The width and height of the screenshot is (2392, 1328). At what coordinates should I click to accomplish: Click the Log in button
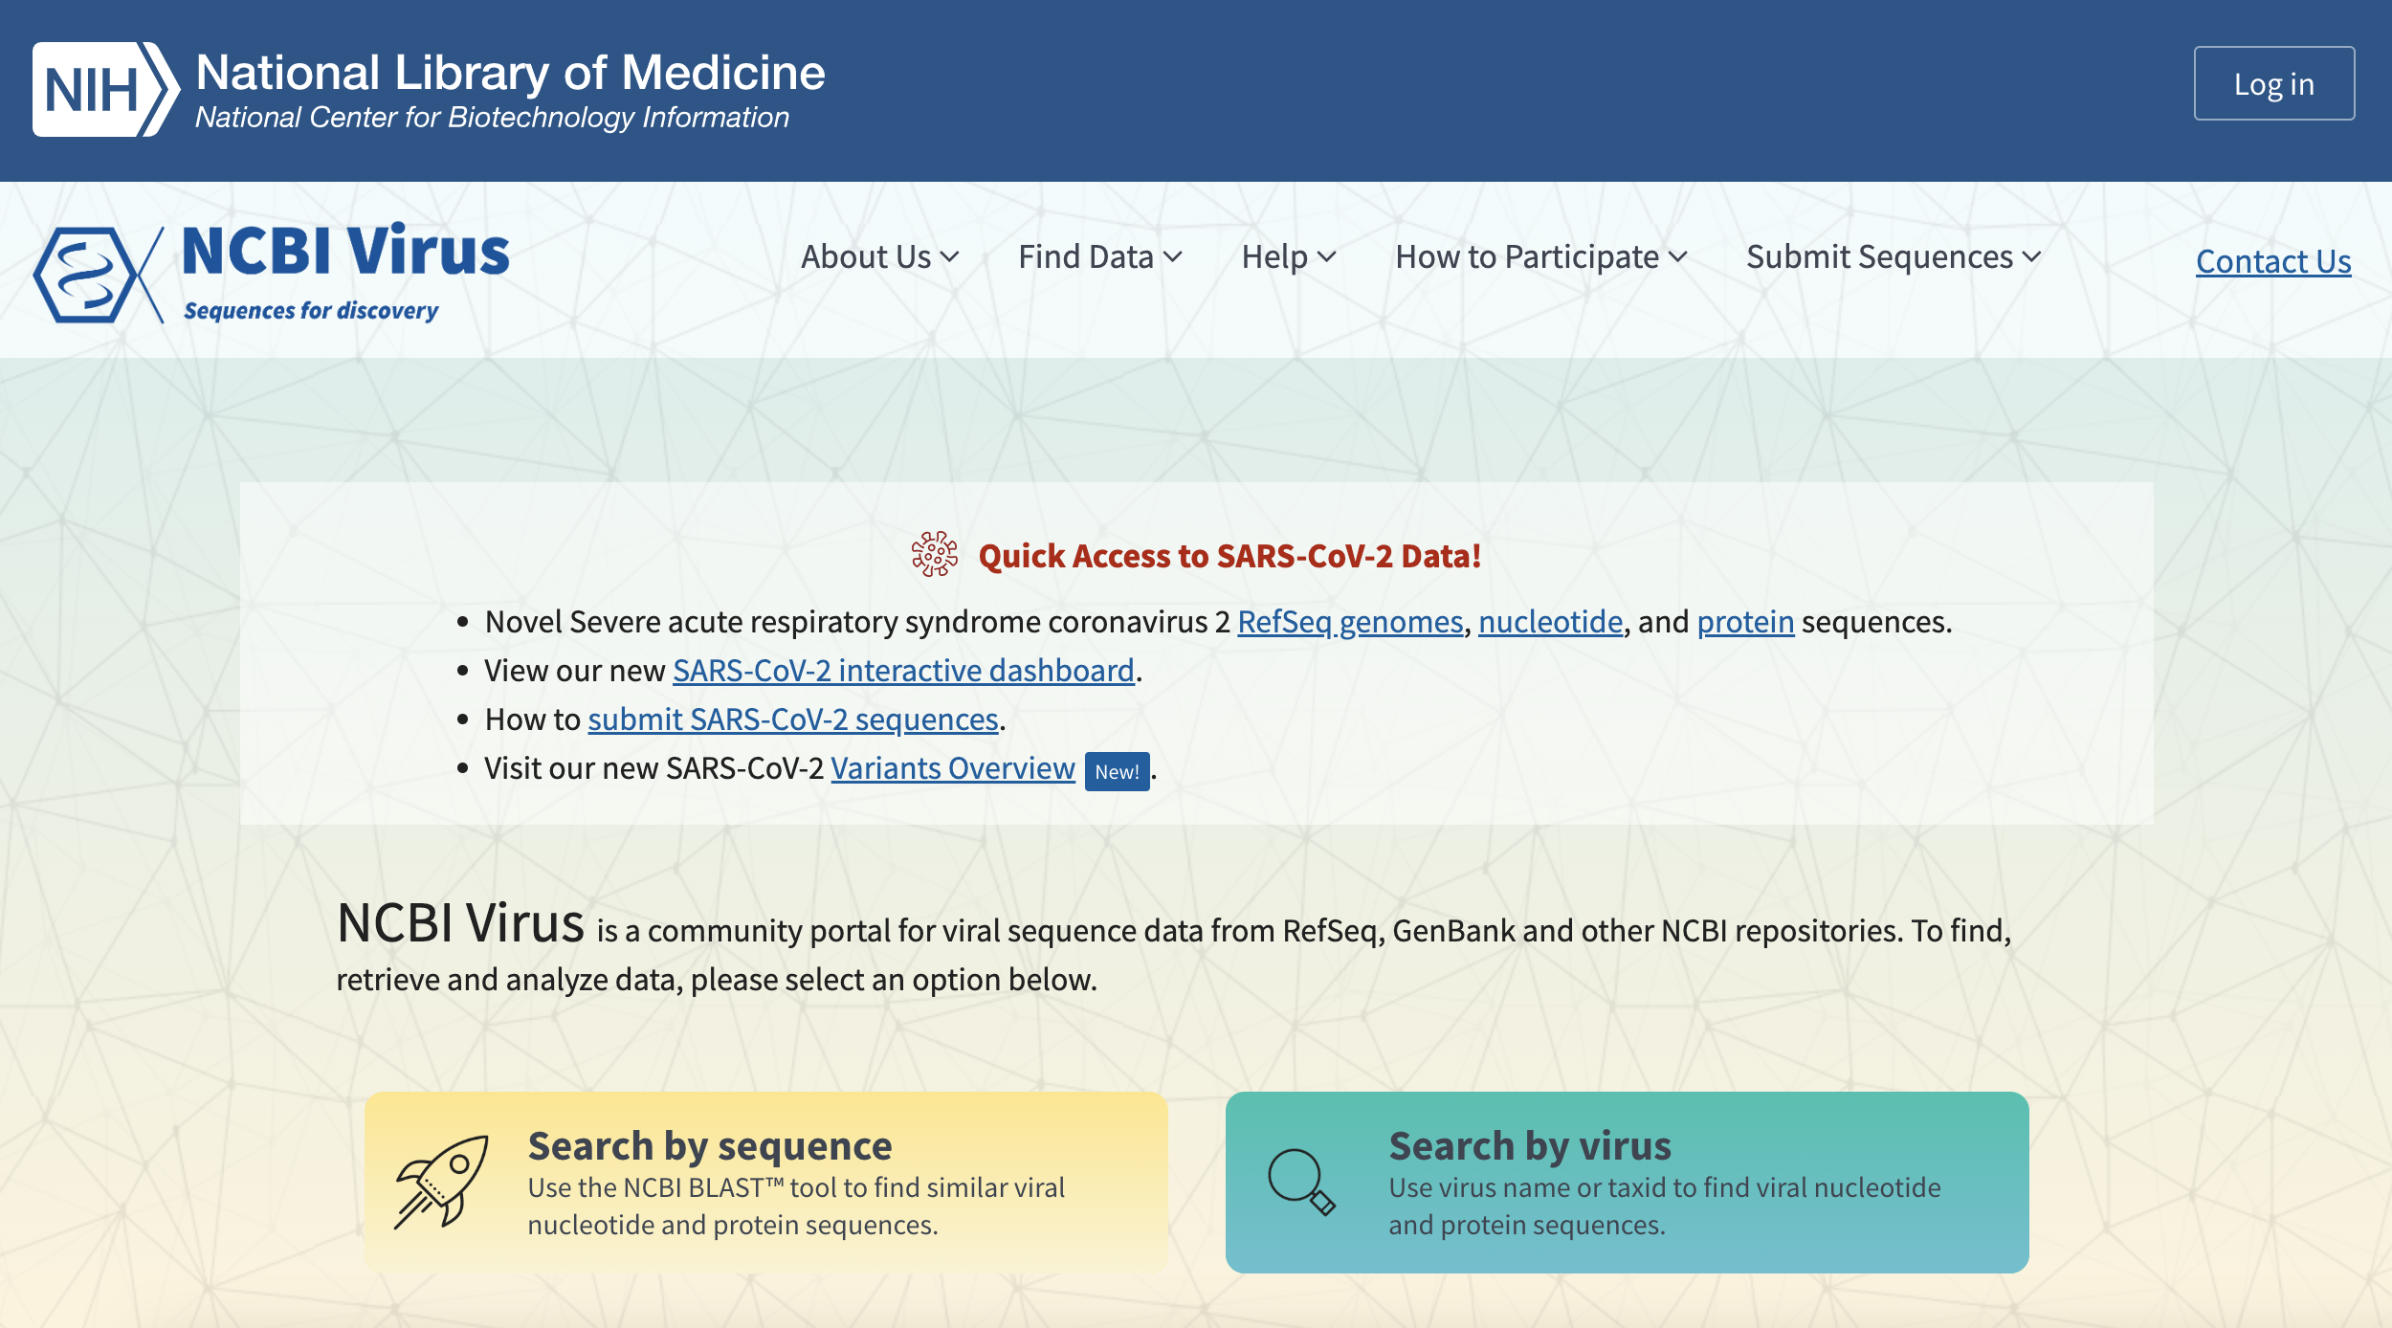(x=2274, y=83)
